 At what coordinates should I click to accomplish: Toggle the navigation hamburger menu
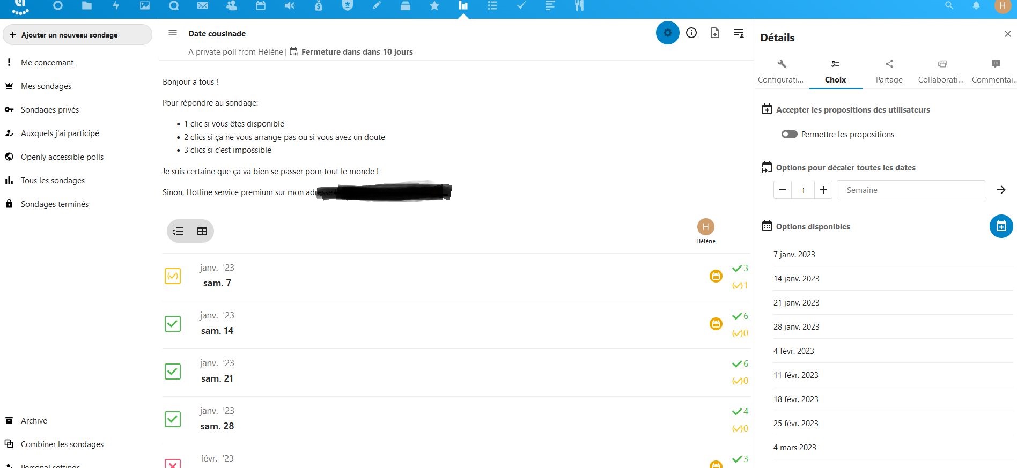click(173, 33)
